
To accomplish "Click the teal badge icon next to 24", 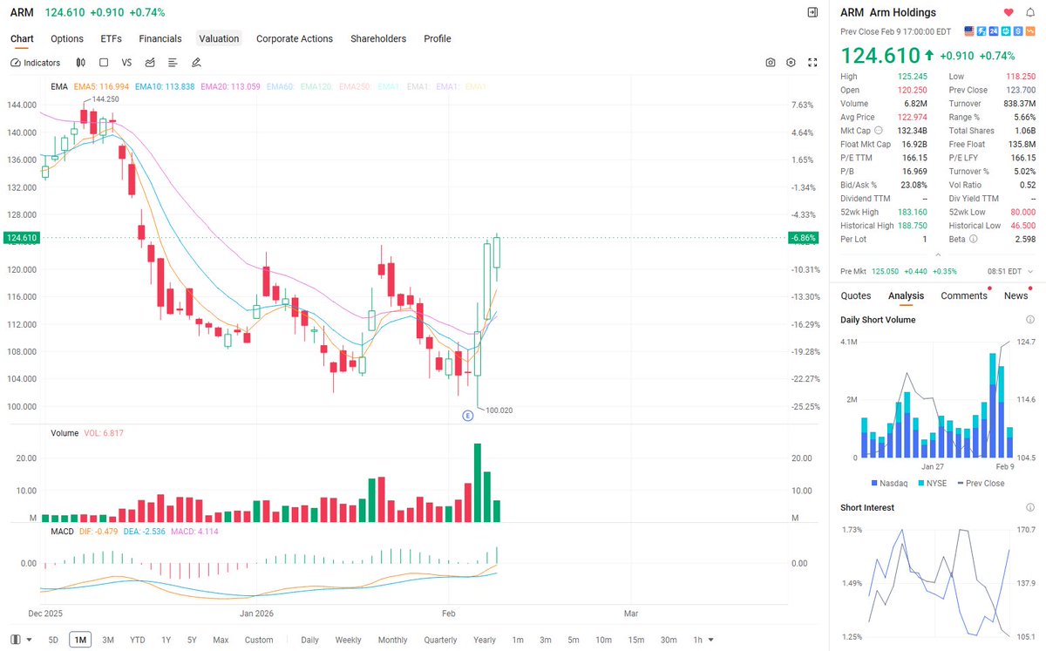I will click(1006, 31).
